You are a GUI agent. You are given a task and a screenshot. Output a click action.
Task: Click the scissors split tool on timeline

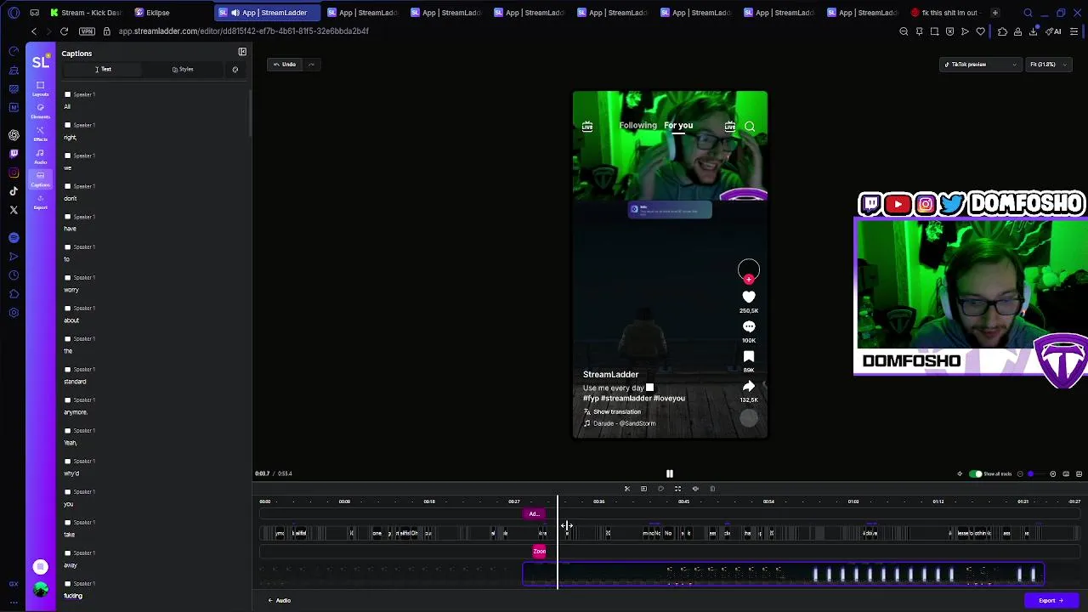tap(626, 489)
